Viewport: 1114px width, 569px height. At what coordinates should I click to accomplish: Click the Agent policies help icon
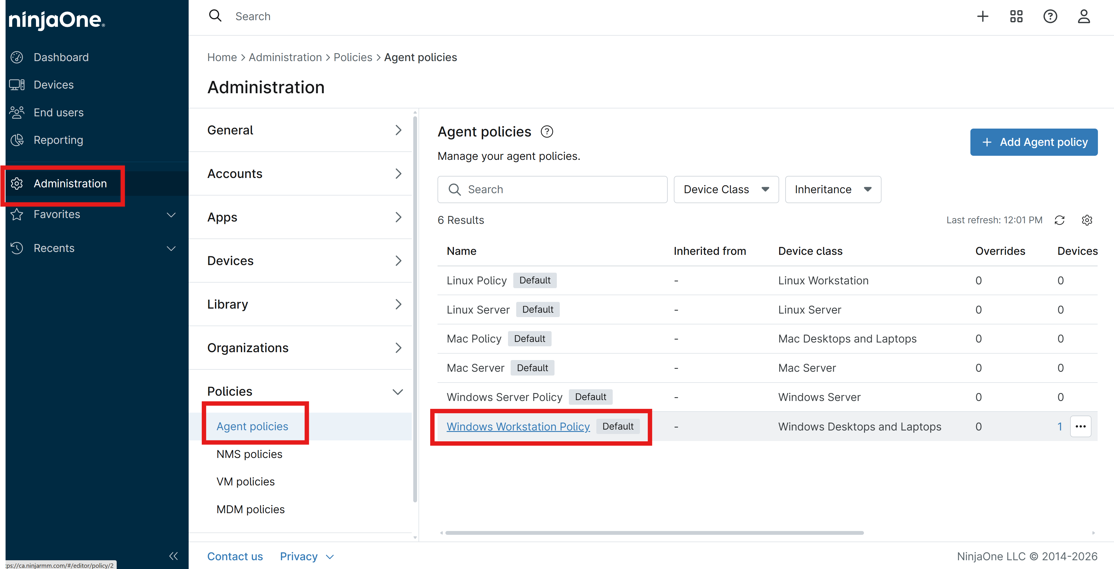pos(547,131)
